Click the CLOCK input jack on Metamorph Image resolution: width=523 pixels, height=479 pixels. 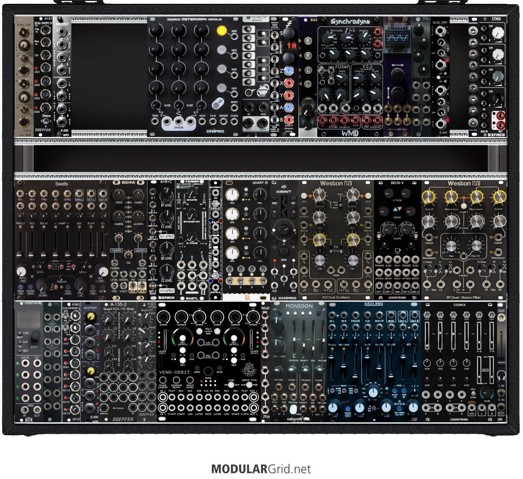[x=235, y=121]
